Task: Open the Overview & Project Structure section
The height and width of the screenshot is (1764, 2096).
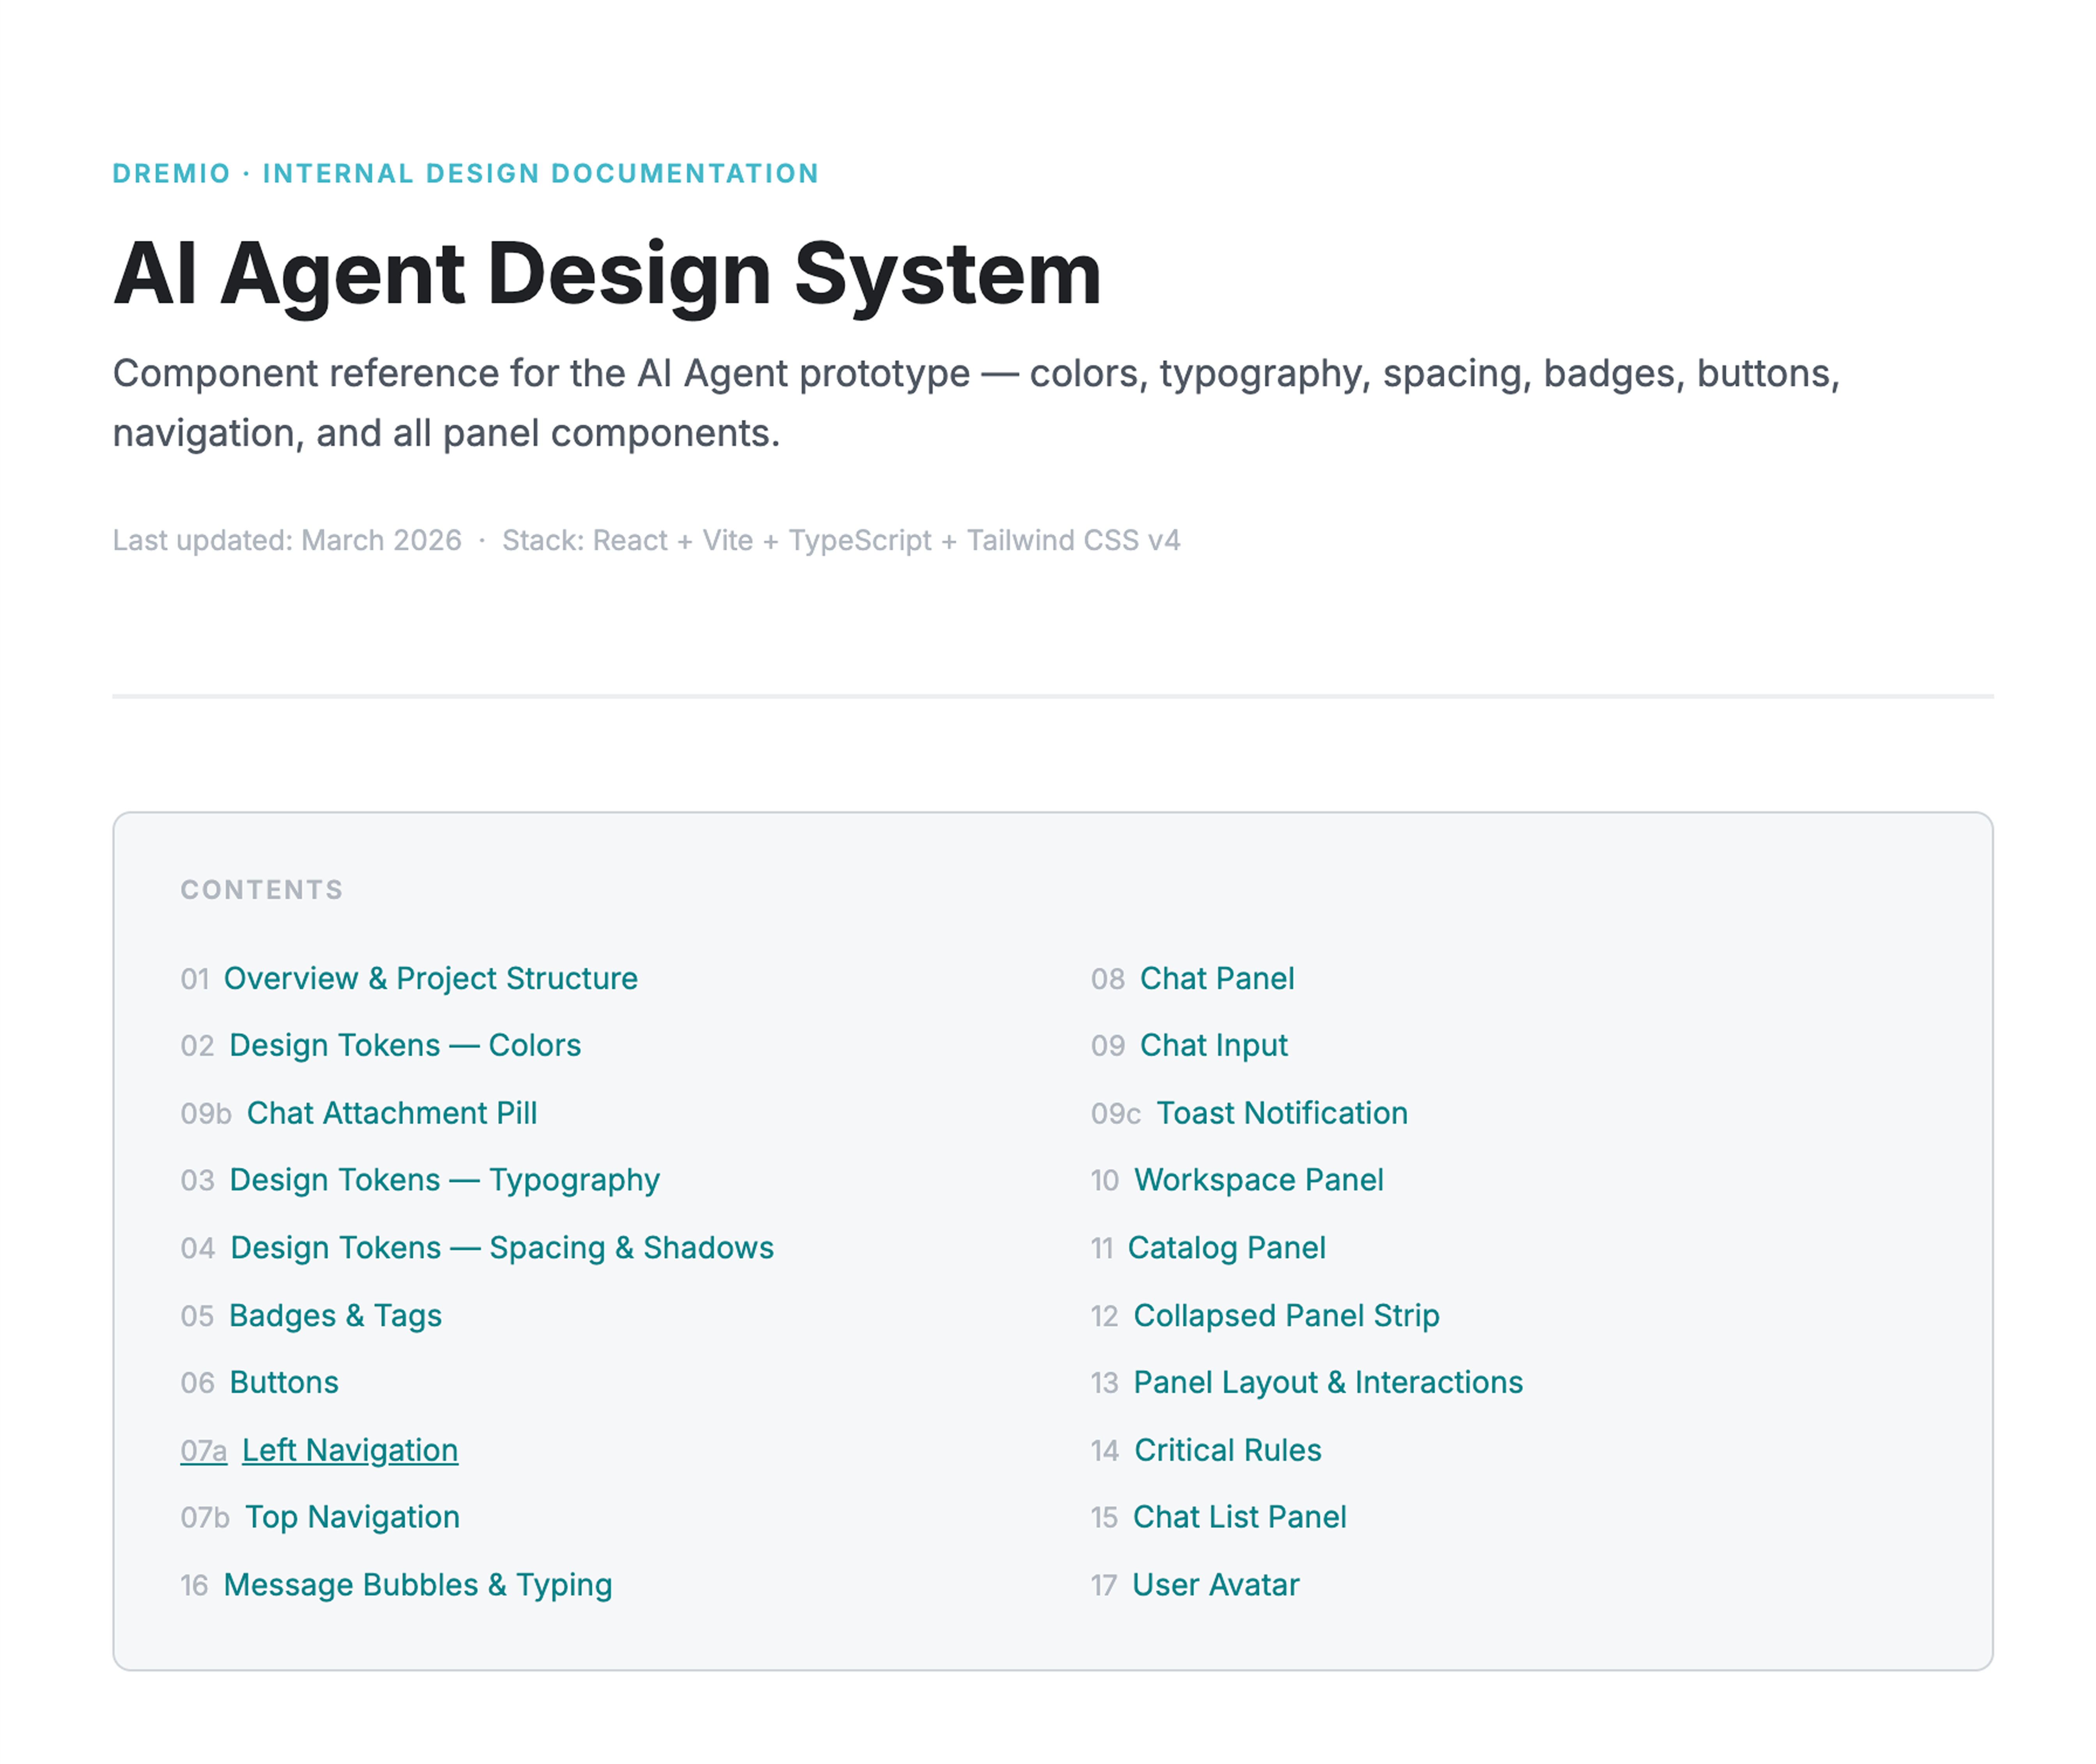Action: [x=432, y=978]
